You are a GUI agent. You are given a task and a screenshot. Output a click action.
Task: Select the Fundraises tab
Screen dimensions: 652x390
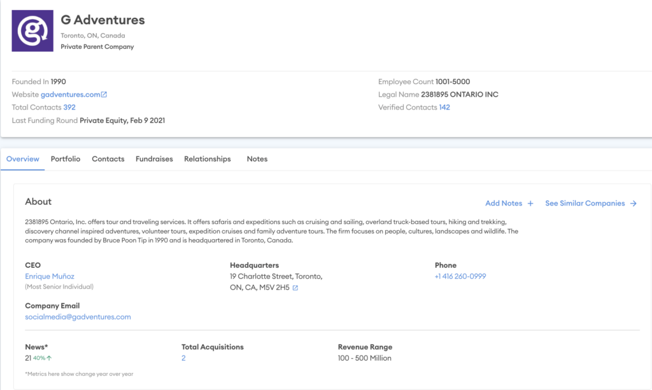(x=154, y=159)
